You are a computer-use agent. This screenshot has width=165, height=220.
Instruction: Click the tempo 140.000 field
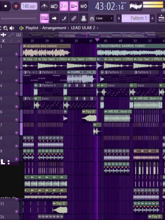(29, 6)
